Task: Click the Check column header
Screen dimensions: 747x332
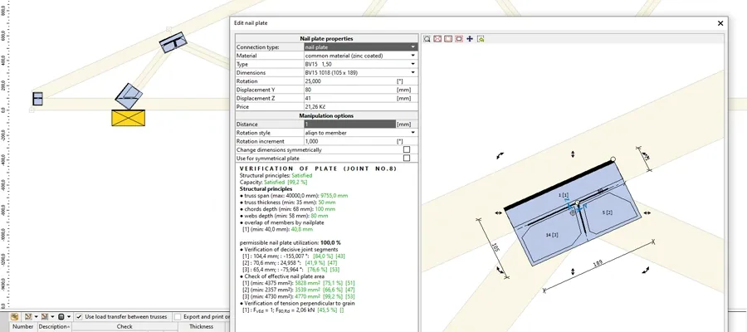Action: pos(124,327)
